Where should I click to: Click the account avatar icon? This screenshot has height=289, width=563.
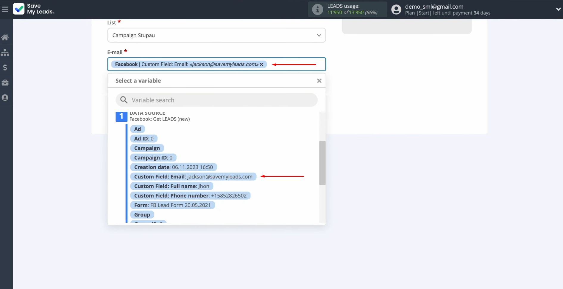[x=396, y=10]
